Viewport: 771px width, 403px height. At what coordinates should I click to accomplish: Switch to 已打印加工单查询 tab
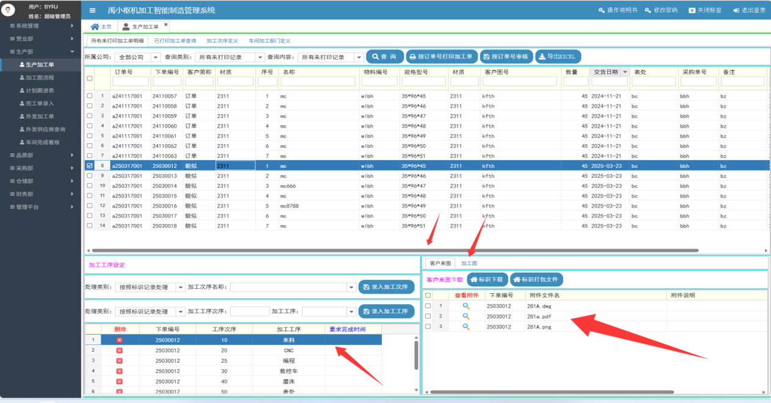[175, 41]
